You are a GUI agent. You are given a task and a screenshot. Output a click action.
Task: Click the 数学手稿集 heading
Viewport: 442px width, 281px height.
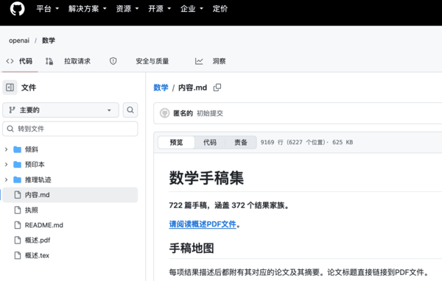pyautogui.click(x=206, y=178)
